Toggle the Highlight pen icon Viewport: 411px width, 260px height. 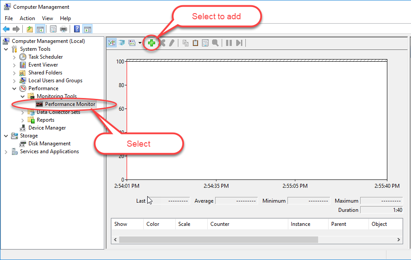172,43
